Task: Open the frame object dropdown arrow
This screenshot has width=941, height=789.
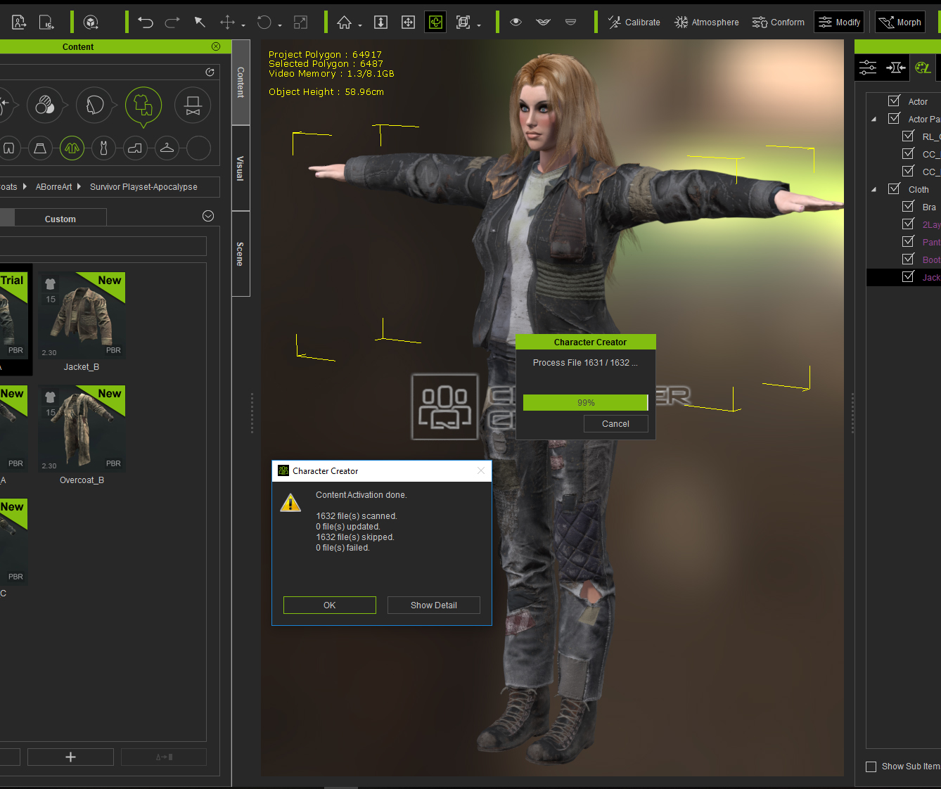Action: (x=479, y=25)
